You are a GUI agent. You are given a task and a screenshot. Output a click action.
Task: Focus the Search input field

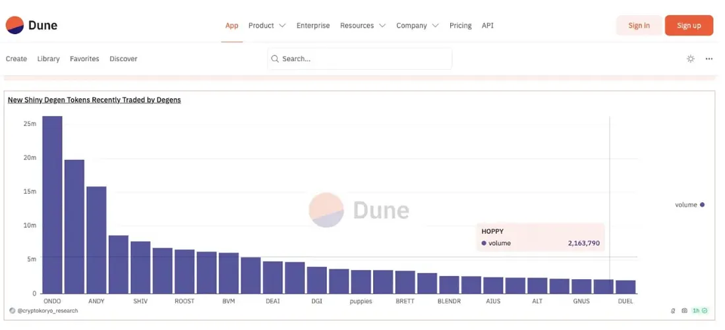360,59
